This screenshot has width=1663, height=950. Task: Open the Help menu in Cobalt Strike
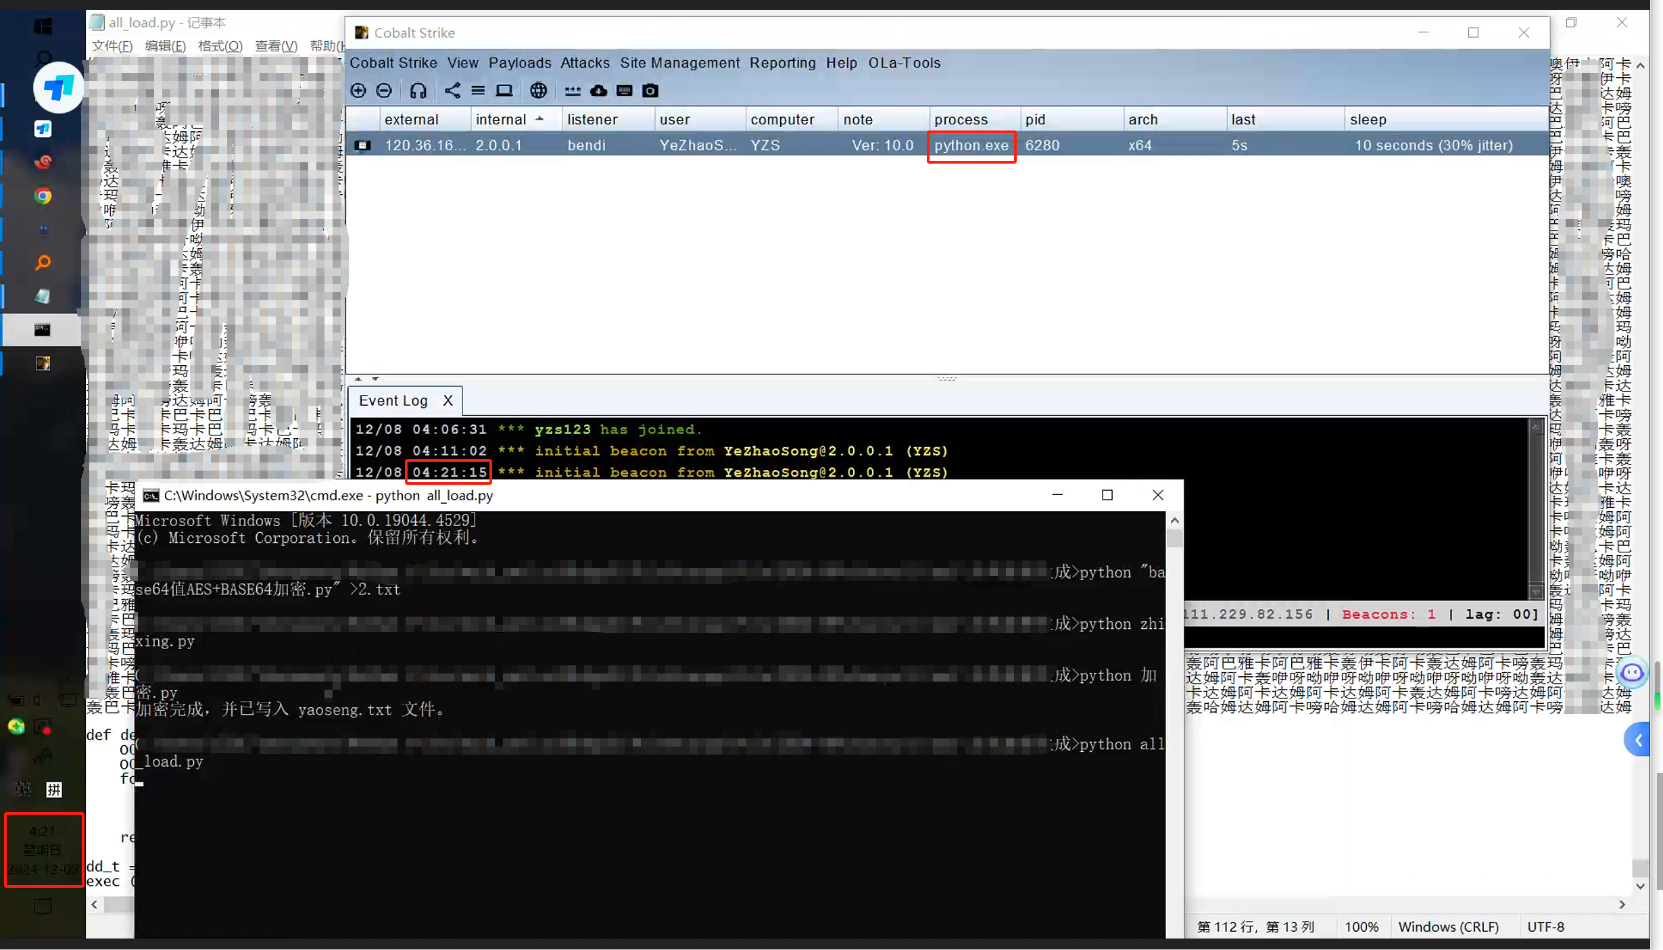tap(842, 63)
